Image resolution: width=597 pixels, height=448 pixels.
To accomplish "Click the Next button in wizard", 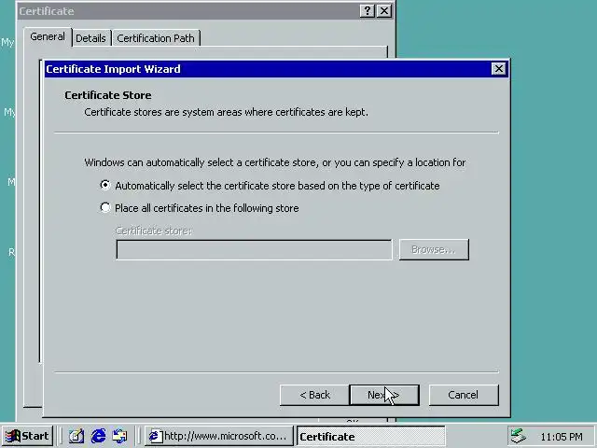I will pyautogui.click(x=384, y=395).
